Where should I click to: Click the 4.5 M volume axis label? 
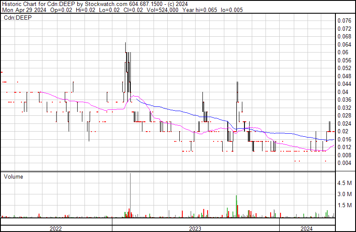click(344, 183)
